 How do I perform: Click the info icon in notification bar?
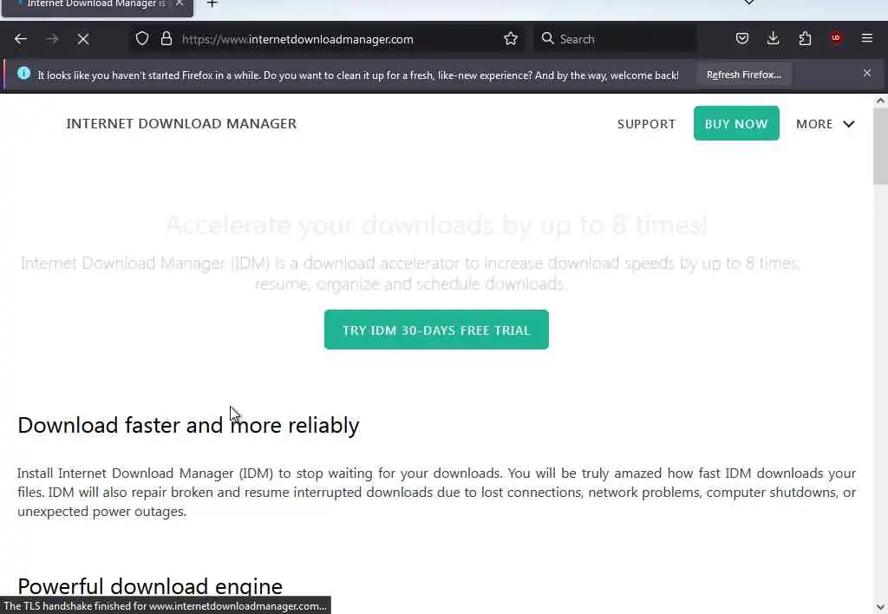tap(23, 73)
